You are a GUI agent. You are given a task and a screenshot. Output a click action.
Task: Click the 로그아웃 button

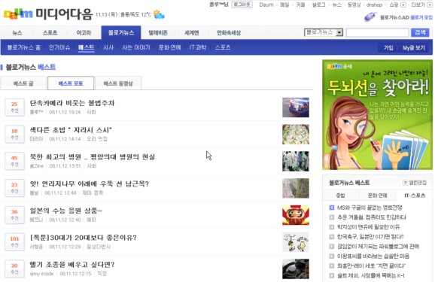242,5
